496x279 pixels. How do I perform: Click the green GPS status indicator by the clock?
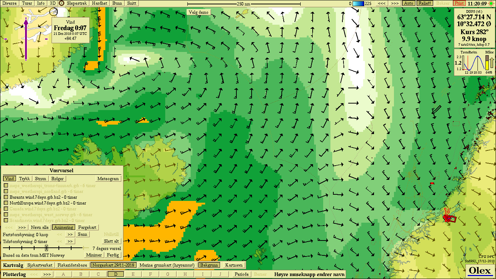click(491, 3)
